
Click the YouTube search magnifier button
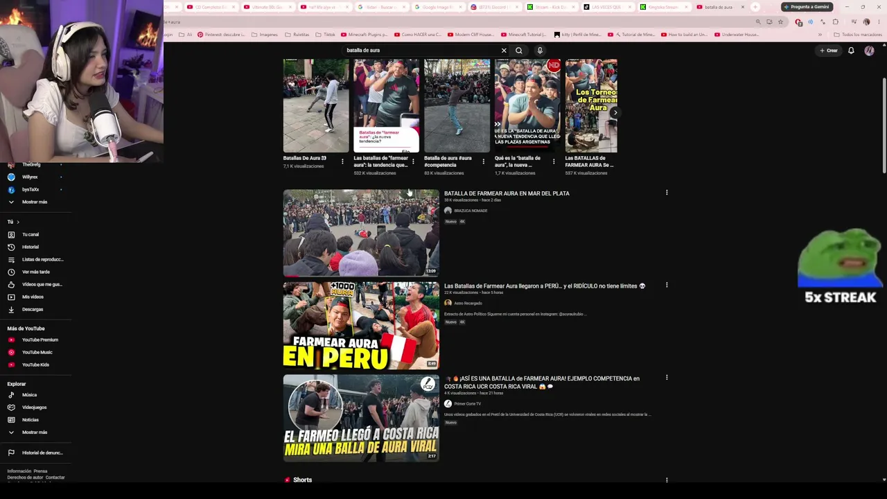point(518,51)
